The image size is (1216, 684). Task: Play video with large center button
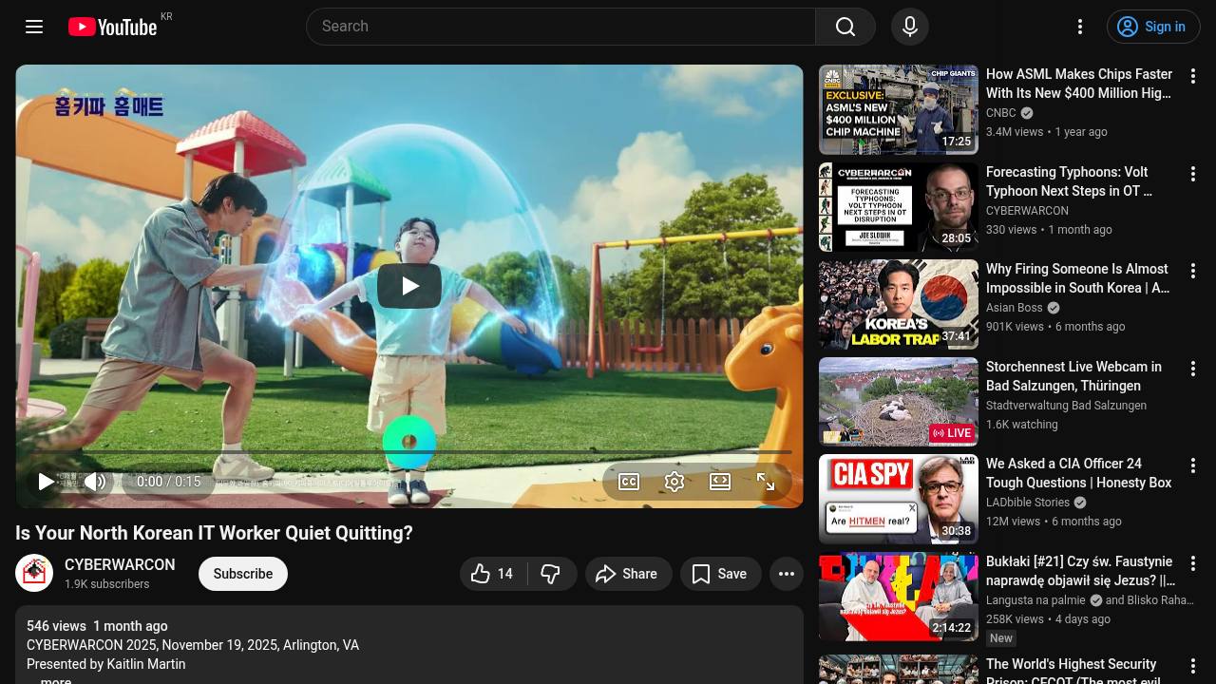tap(409, 286)
